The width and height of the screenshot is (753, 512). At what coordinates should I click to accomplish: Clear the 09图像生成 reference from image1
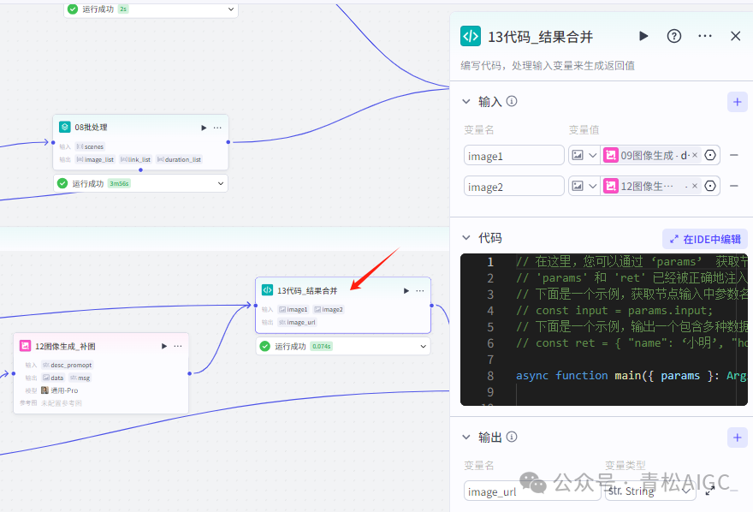pyautogui.click(x=695, y=155)
